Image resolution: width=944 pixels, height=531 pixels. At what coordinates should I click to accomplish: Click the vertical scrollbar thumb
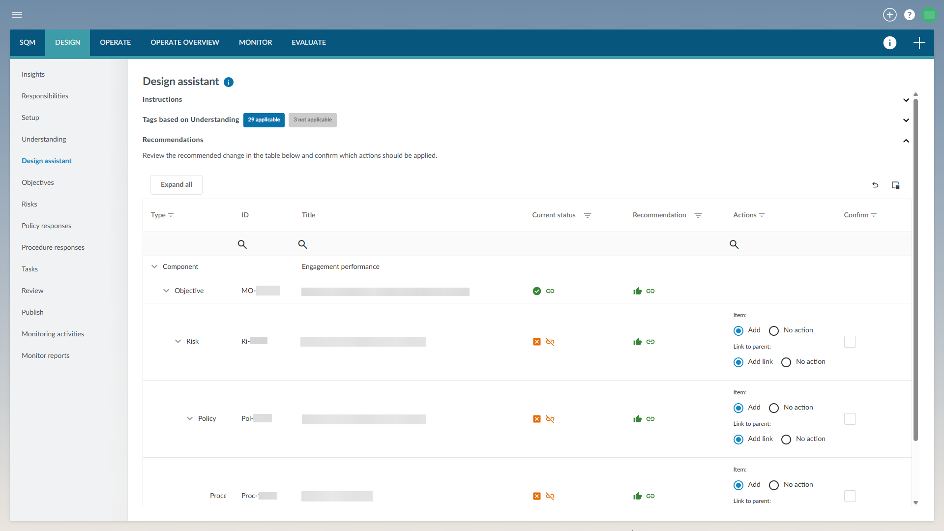click(x=915, y=270)
